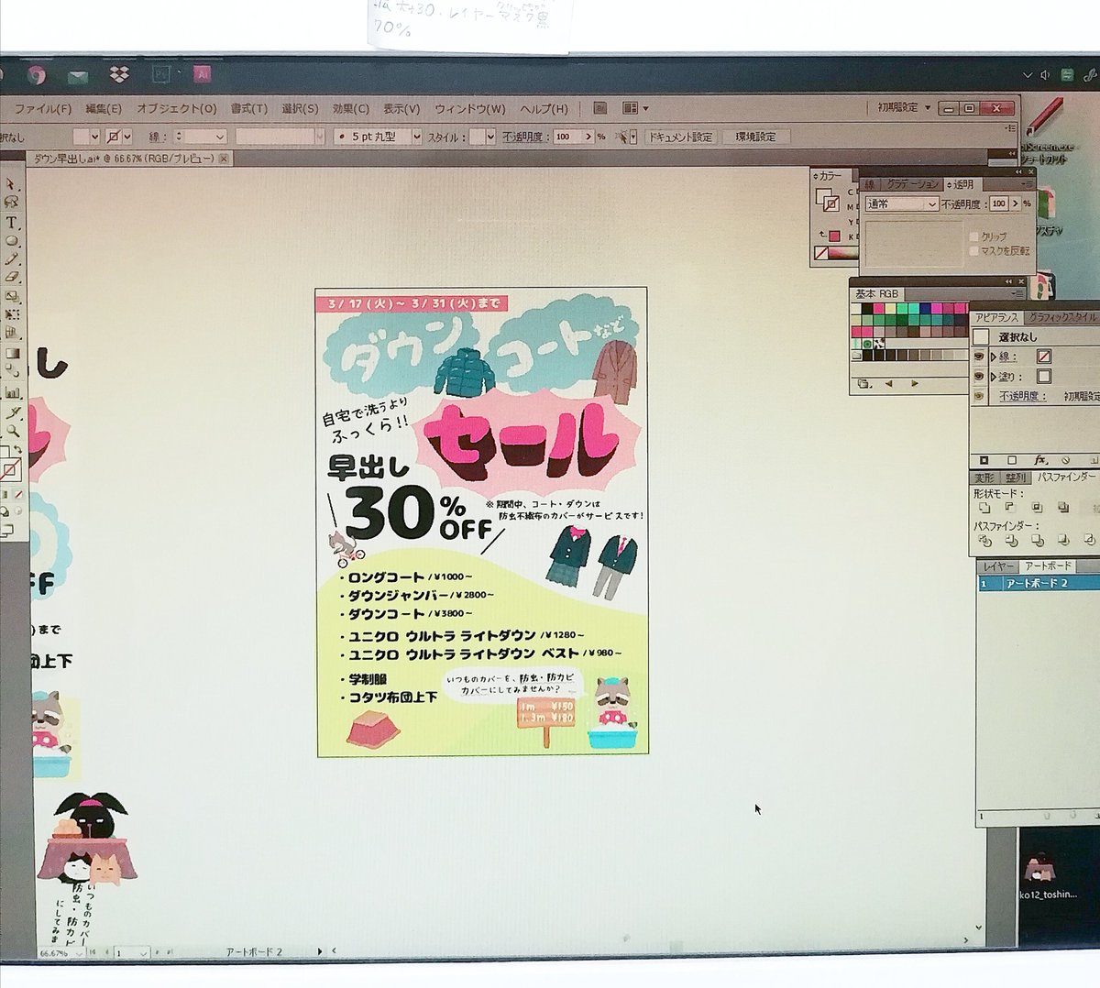Select the Perspective Grid tool
The height and width of the screenshot is (988, 1100).
(13, 332)
